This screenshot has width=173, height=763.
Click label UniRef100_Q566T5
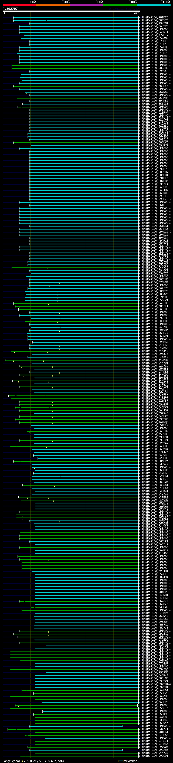click(x=155, y=708)
